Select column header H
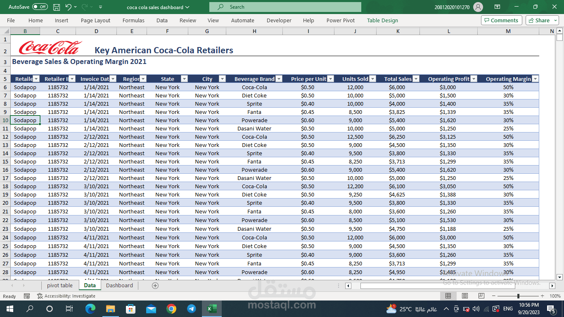 (254, 31)
